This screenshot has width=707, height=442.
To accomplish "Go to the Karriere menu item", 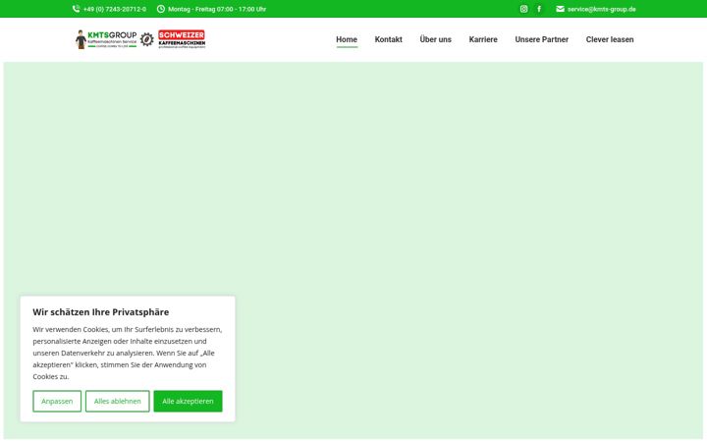I will click(483, 39).
